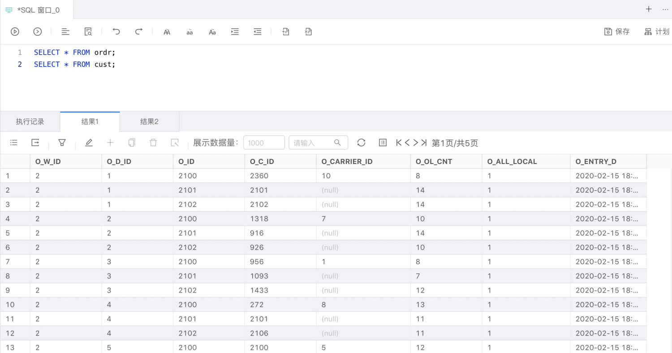
Task: Open a new SQL window with plus icon
Action: click(x=649, y=9)
